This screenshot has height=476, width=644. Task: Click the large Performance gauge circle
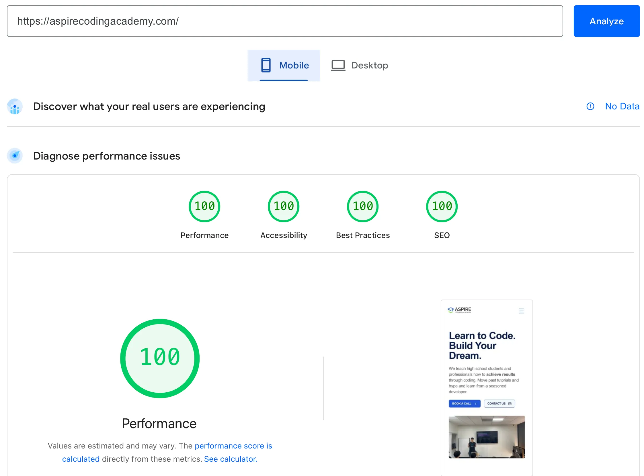[x=159, y=358]
